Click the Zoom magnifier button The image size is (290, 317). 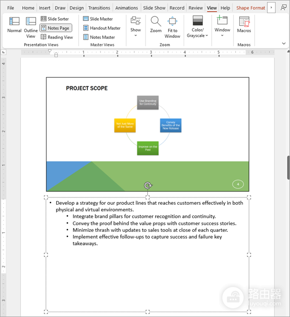tap(156, 25)
